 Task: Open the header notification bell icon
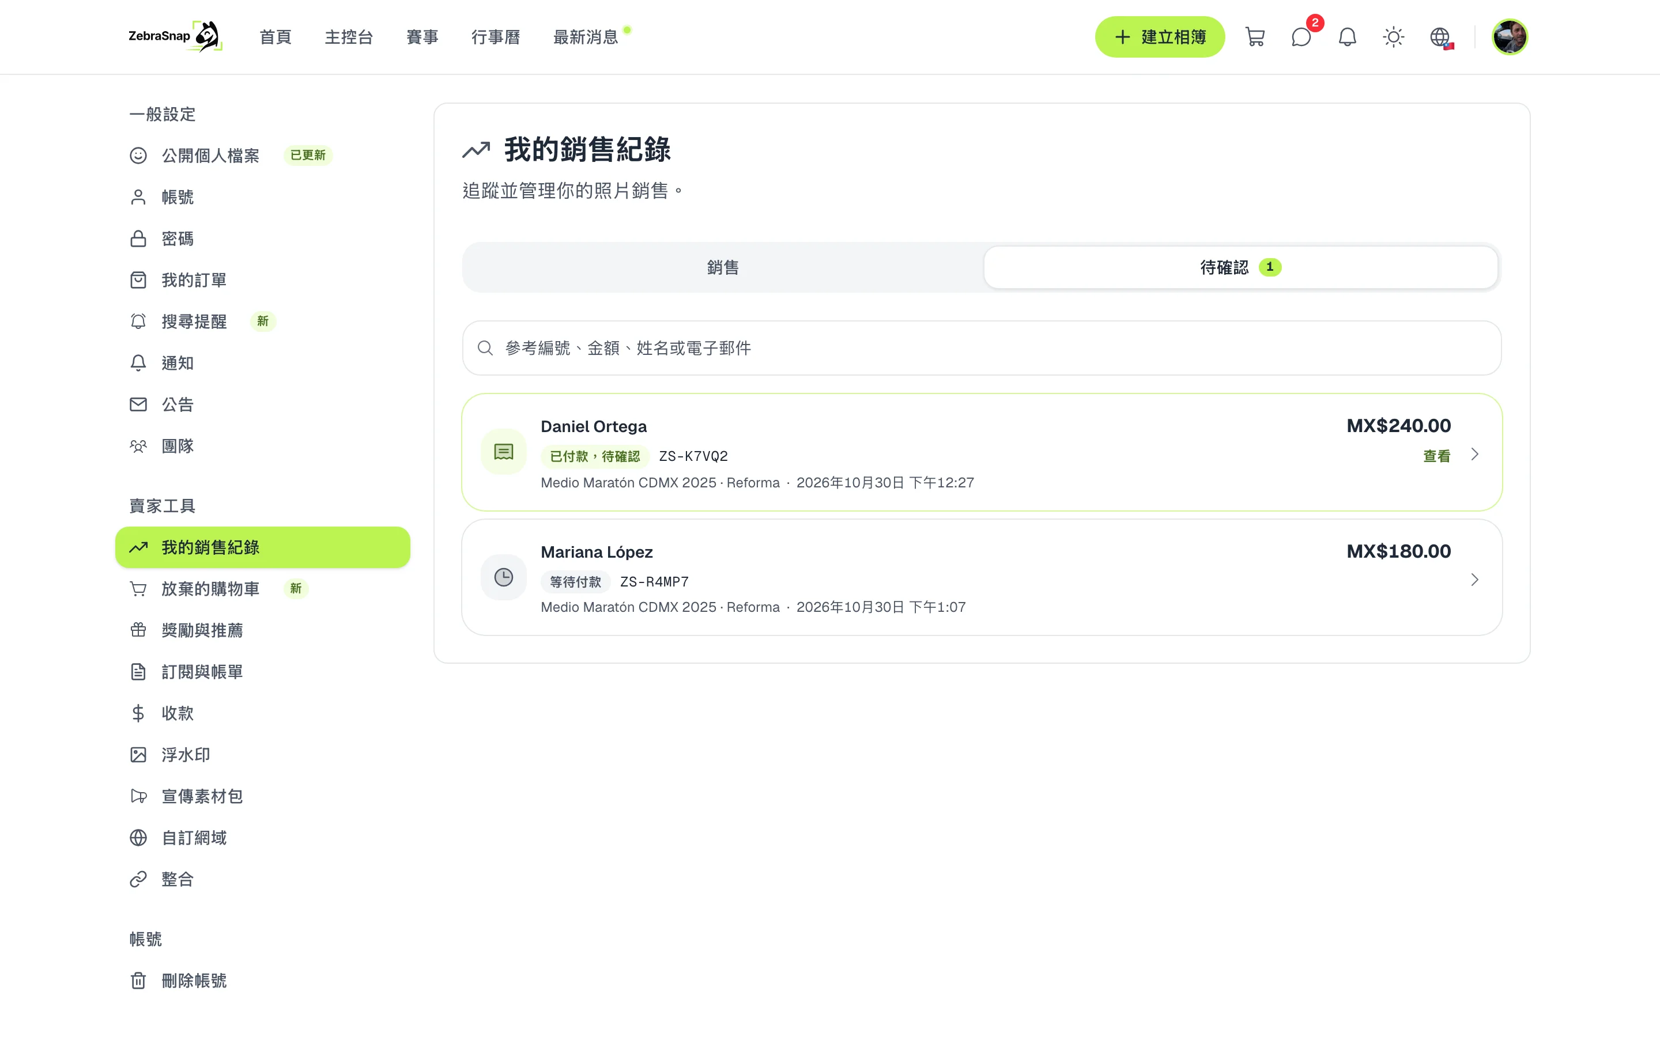pyautogui.click(x=1347, y=37)
